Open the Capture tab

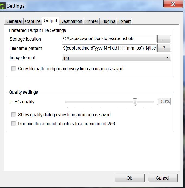click(33, 21)
